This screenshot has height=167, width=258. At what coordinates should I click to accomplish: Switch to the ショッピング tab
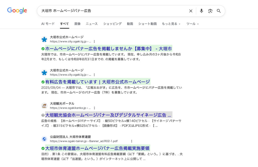(112, 24)
